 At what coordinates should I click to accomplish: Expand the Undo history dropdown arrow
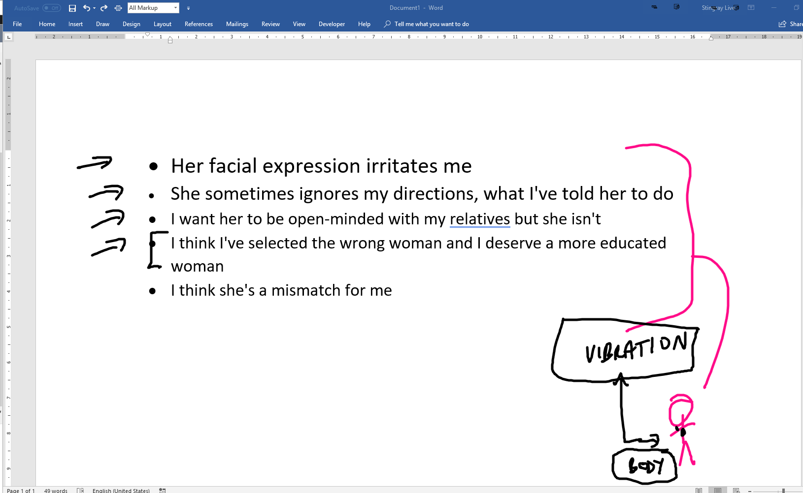click(94, 8)
